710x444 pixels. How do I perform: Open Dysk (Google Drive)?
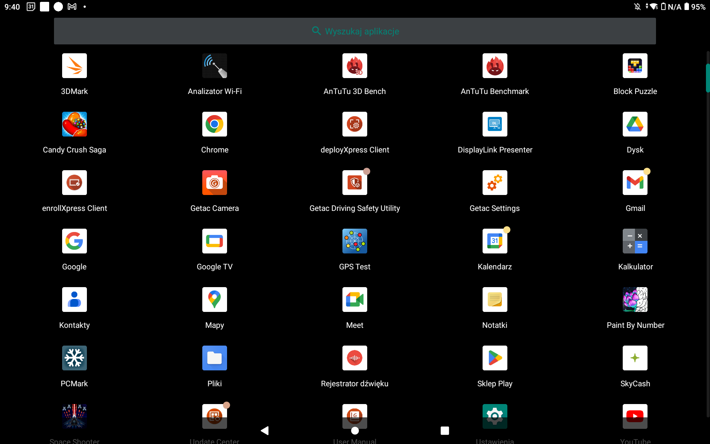pyautogui.click(x=635, y=124)
